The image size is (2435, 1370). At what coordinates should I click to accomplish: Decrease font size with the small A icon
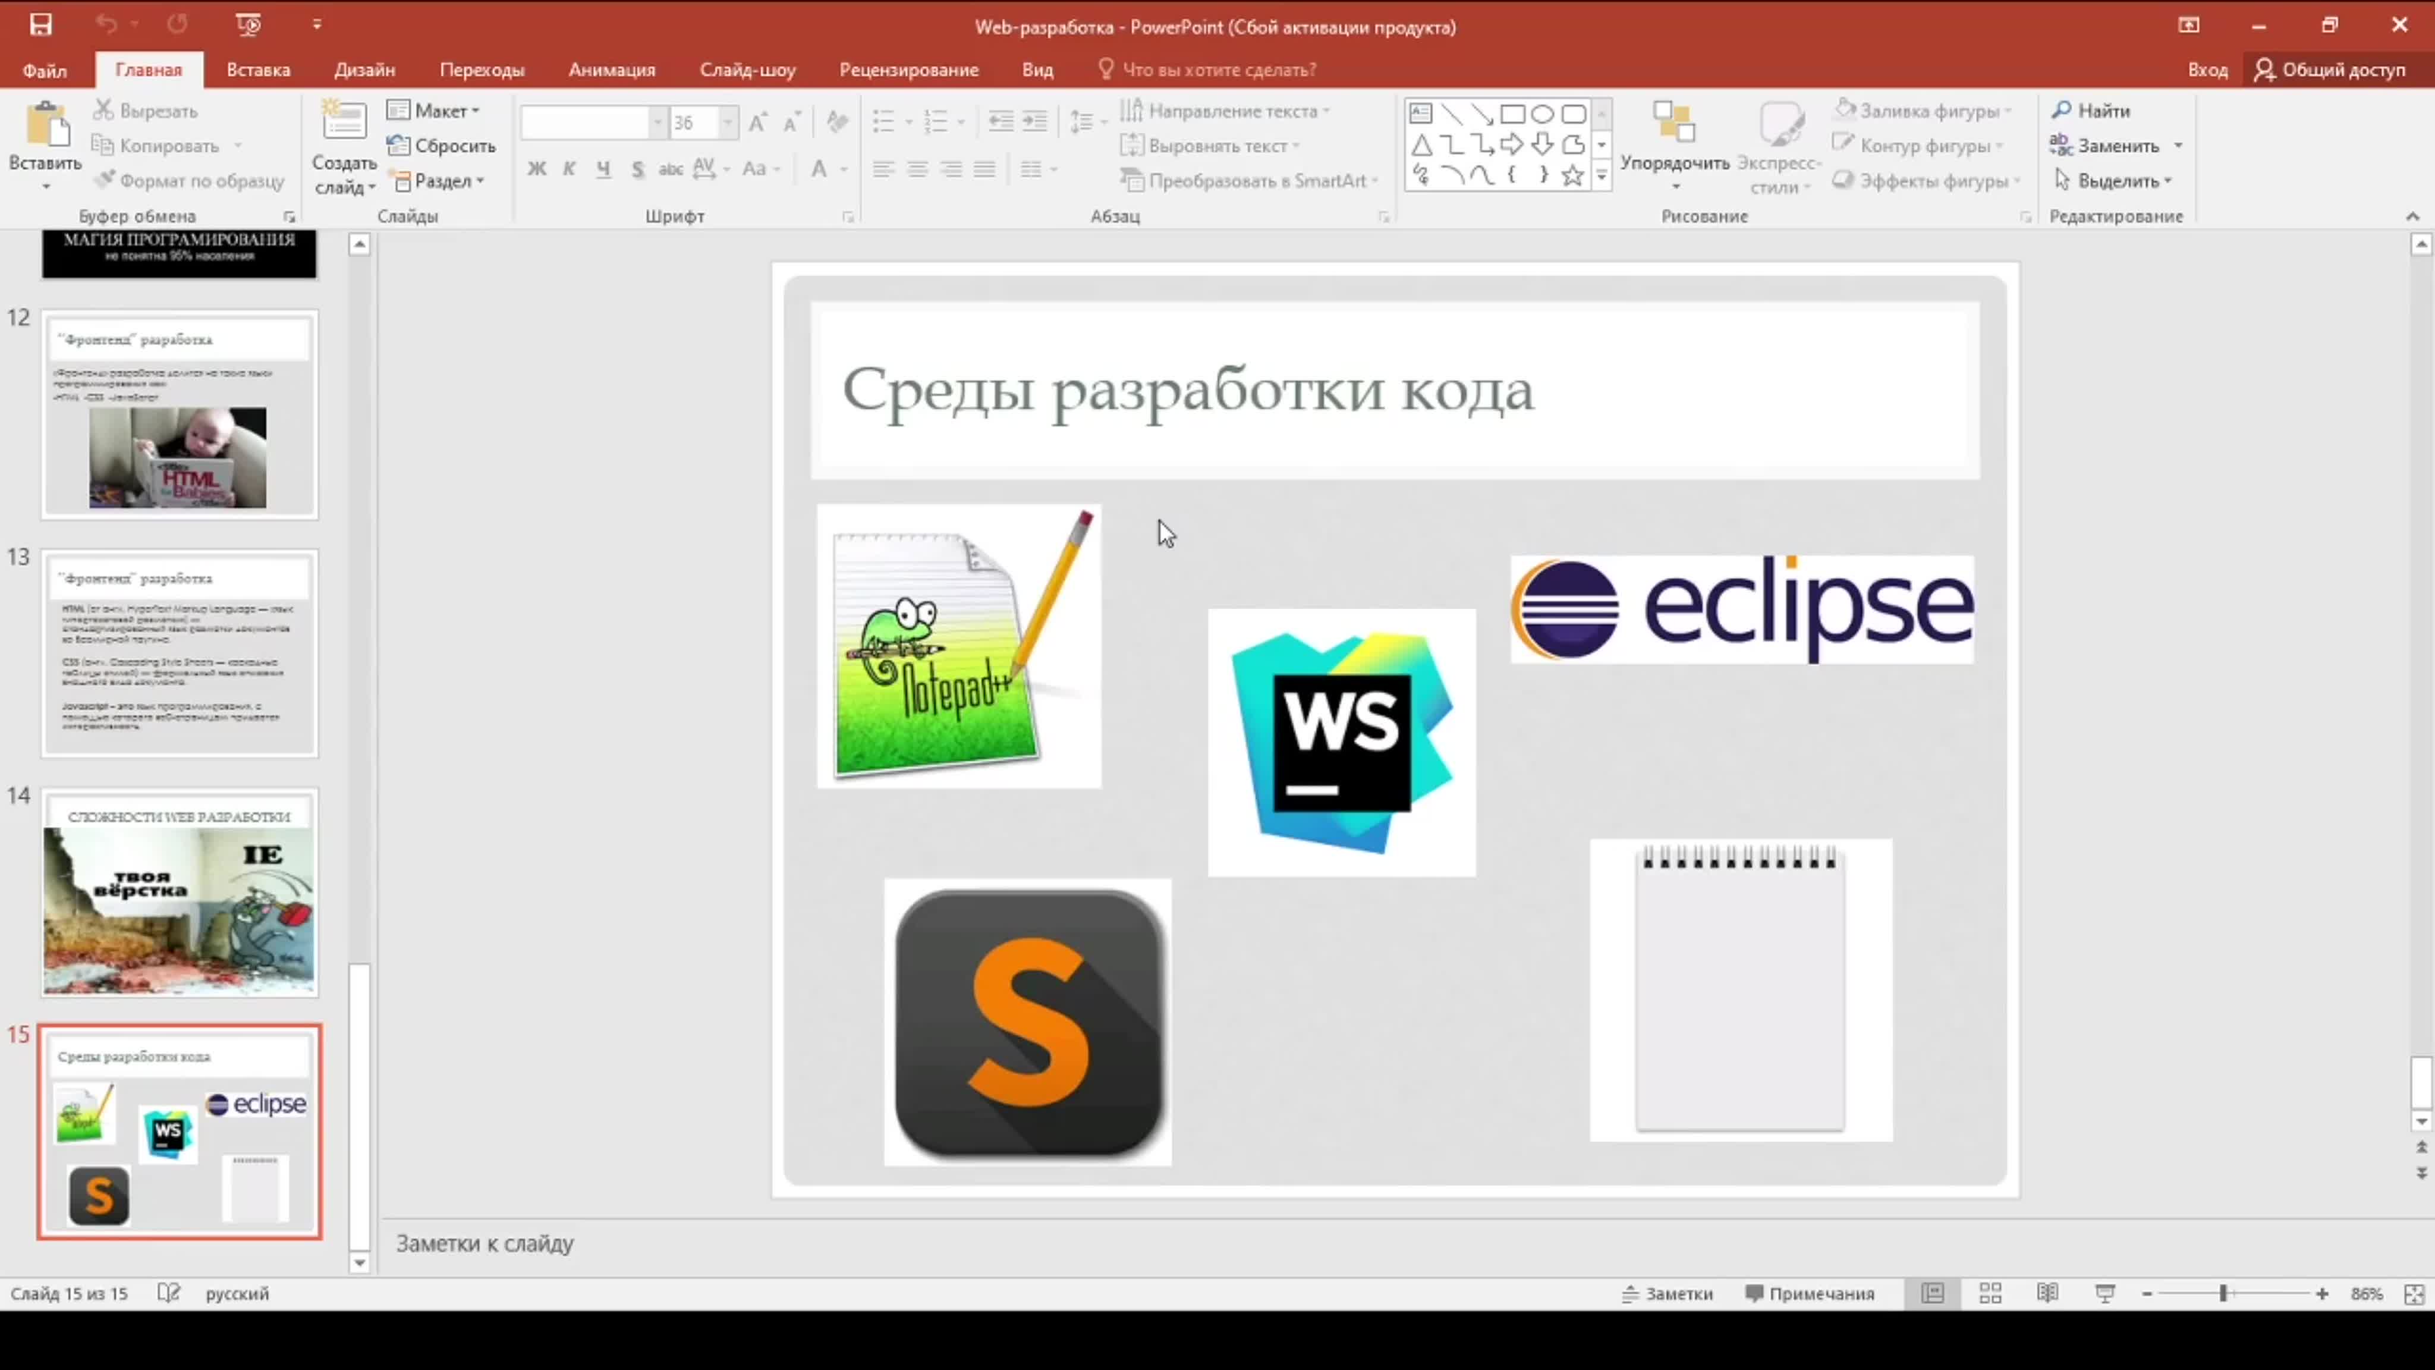[792, 122]
